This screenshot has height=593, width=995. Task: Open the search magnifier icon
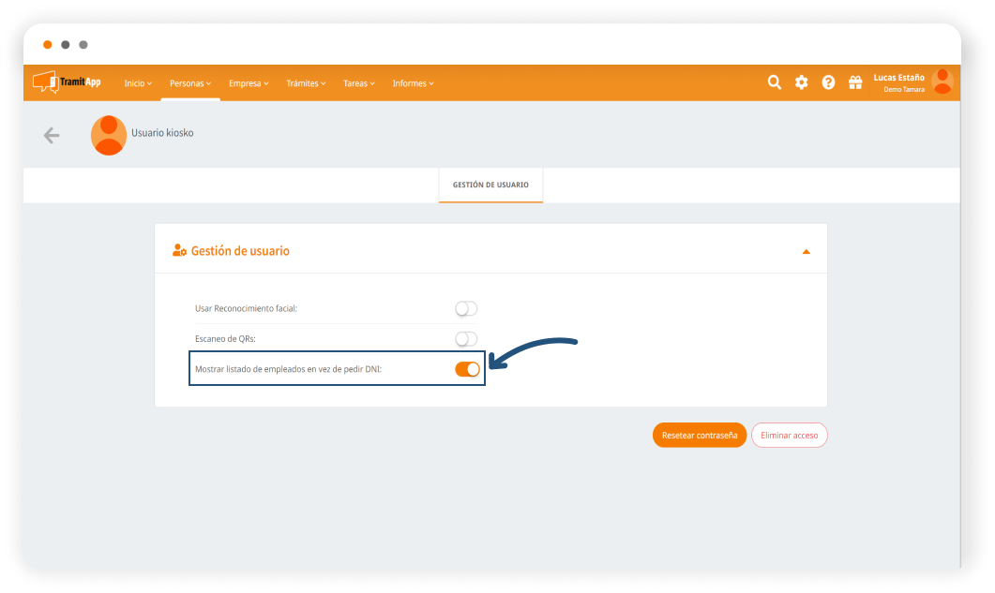[x=775, y=82]
